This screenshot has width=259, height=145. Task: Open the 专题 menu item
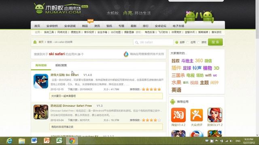(121, 26)
